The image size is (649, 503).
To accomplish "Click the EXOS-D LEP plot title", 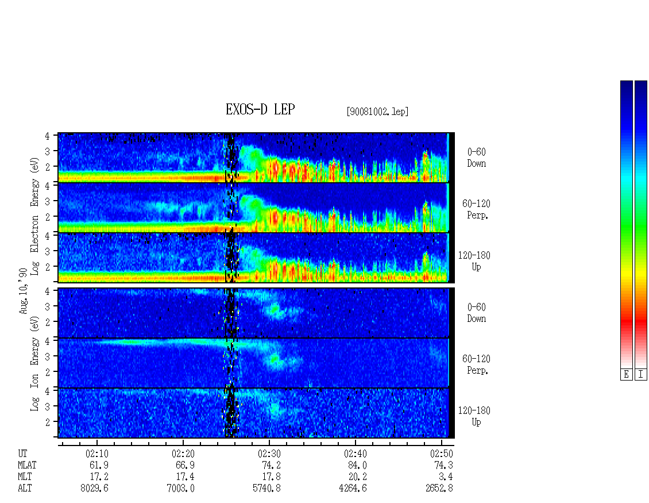I will coord(260,109).
